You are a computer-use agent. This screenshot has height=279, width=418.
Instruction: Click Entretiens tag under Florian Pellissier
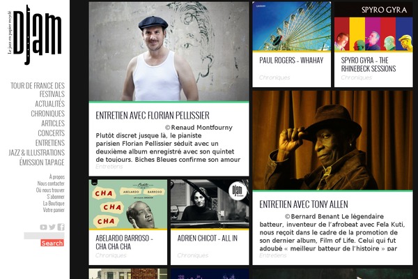[109, 167]
